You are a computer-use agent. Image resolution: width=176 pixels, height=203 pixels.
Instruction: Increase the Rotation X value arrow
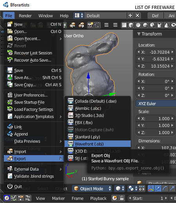tap(172, 81)
